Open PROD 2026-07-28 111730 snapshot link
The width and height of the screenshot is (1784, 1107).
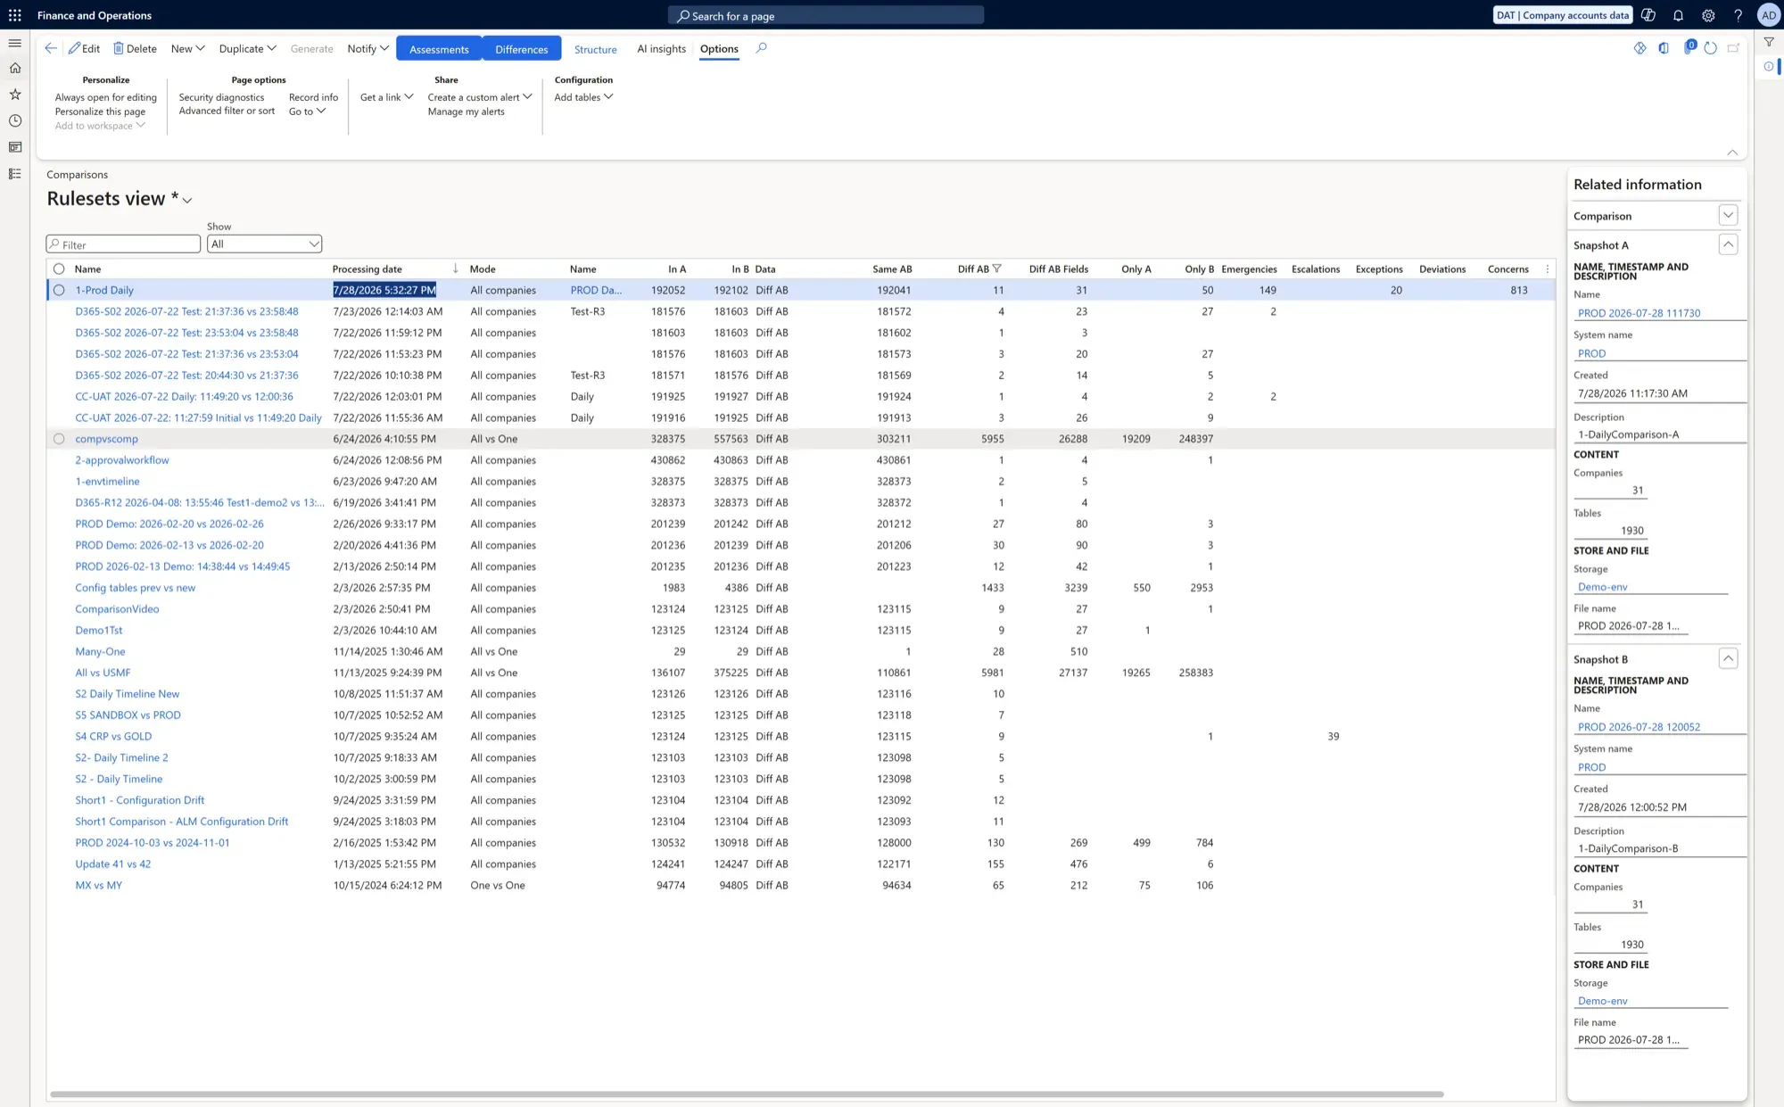point(1639,313)
